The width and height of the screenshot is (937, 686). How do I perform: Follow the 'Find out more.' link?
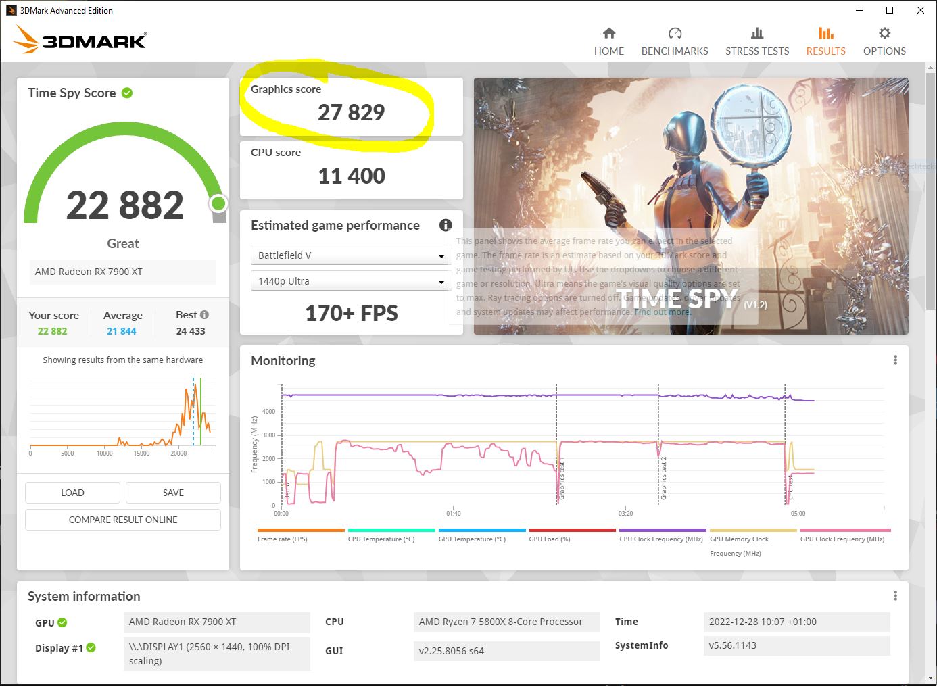click(x=663, y=312)
